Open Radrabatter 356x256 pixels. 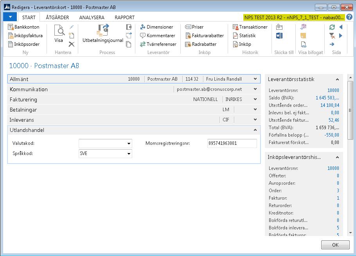pos(201,44)
